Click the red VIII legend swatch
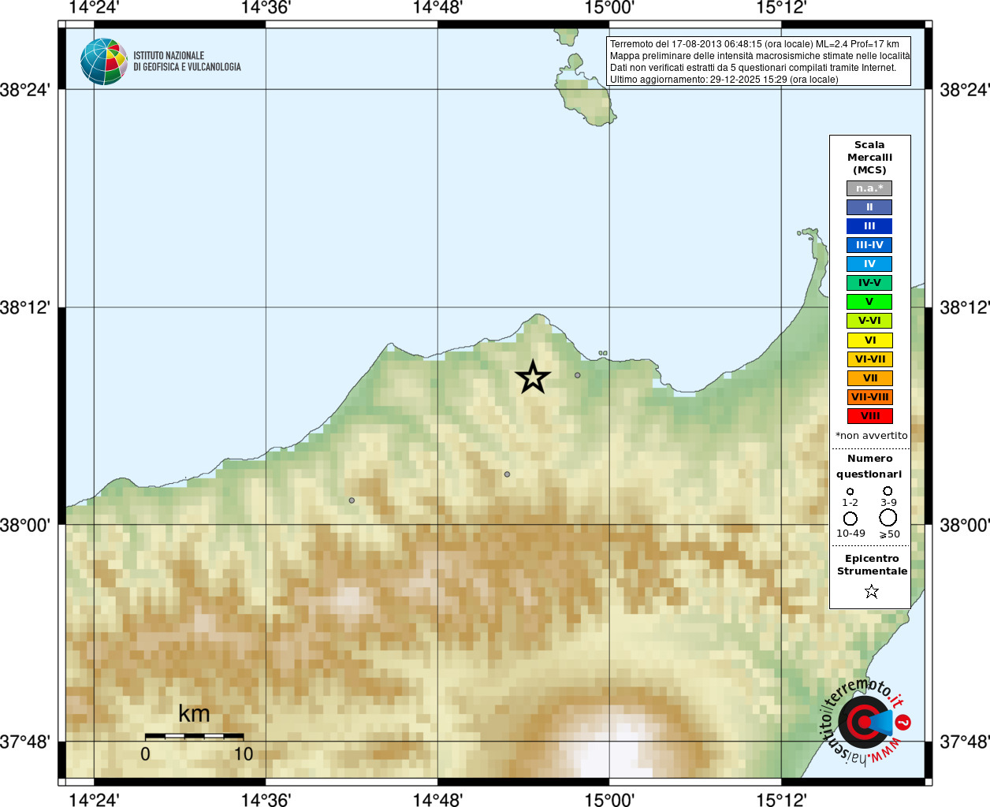The height and width of the screenshot is (807, 990). point(869,416)
